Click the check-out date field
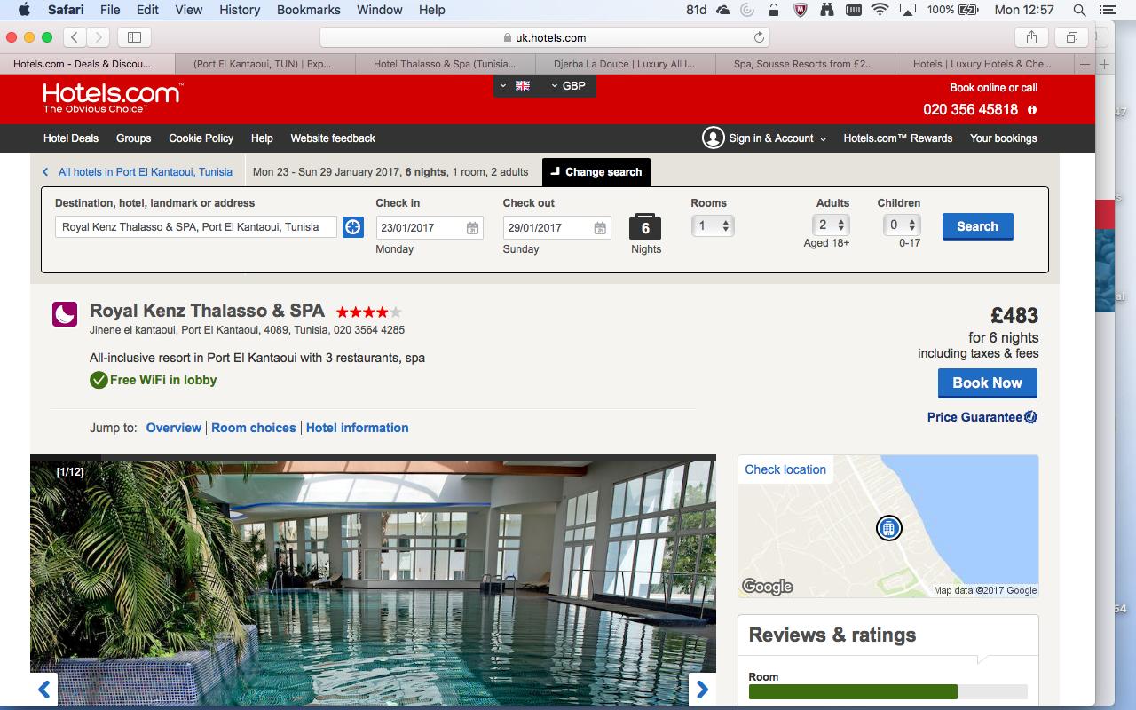Screen dimensions: 1136x710 coord(556,228)
